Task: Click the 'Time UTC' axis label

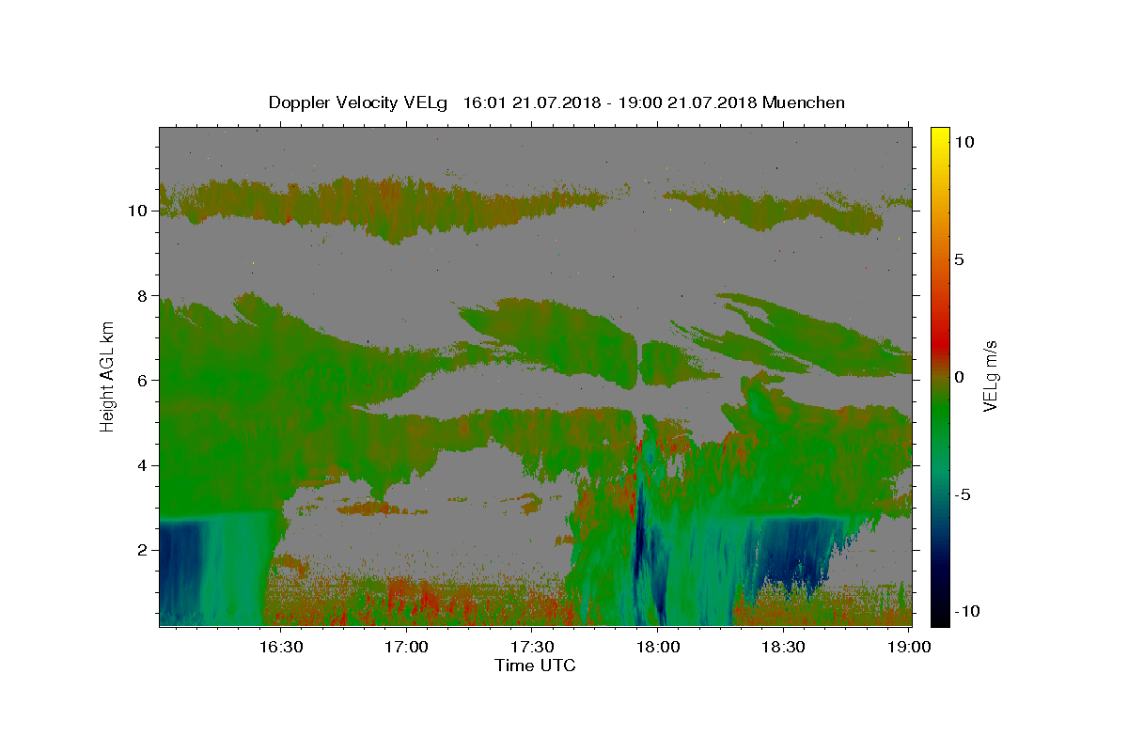Action: pos(535,666)
